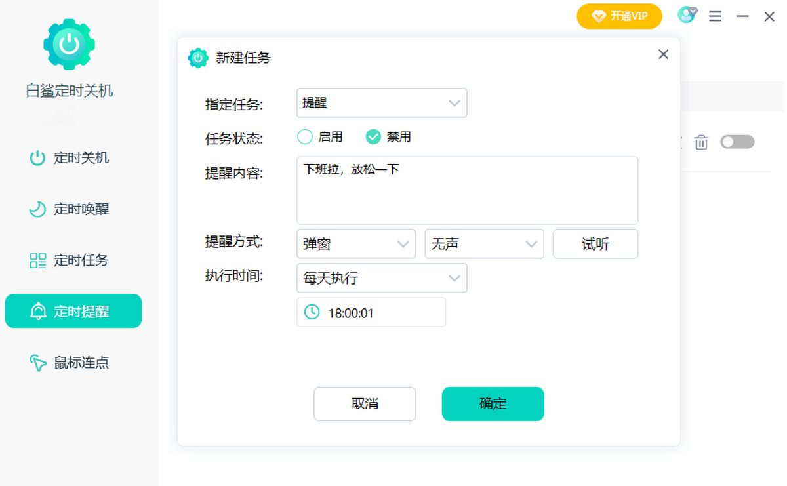Open the hamburger menu icon
The image size is (787, 486).
716,16
